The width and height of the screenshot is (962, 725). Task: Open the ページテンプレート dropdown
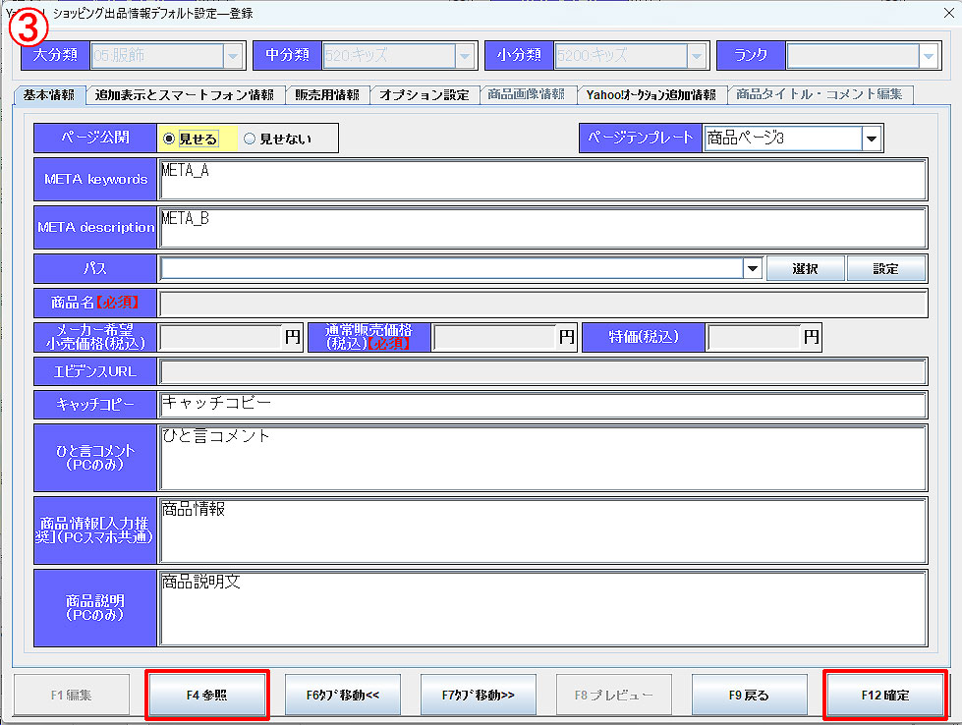point(871,139)
